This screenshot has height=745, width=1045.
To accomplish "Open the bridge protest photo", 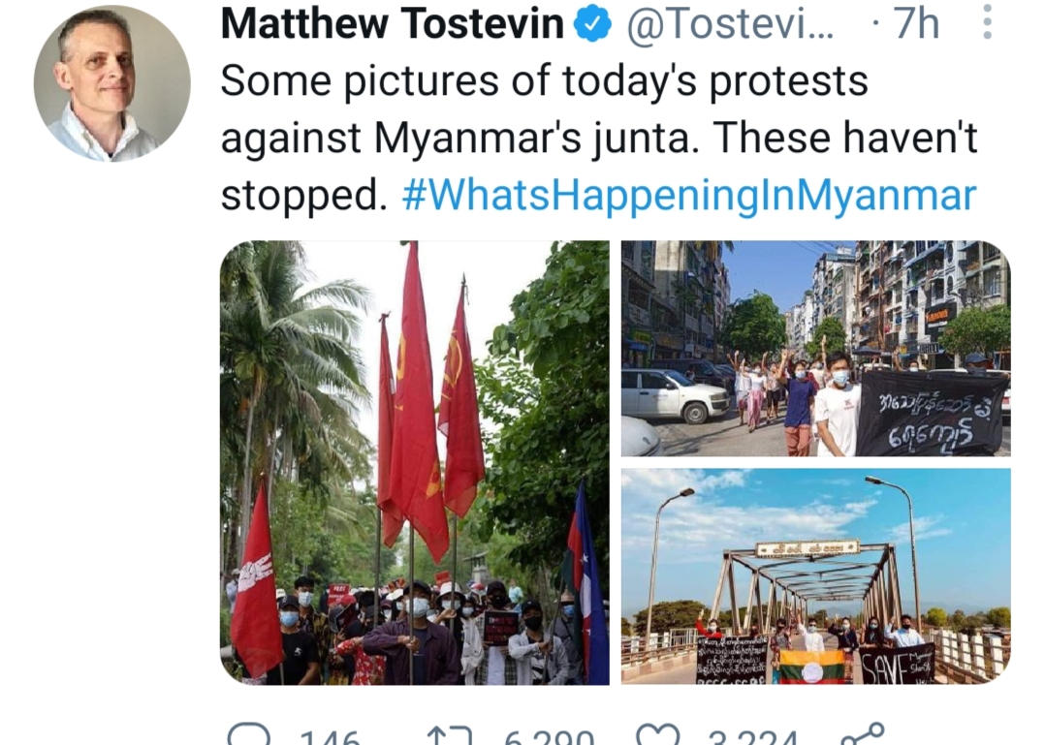I will [x=816, y=576].
